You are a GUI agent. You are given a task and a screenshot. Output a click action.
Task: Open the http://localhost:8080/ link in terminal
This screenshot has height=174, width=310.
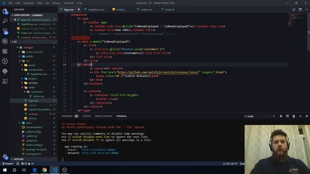[99, 150]
